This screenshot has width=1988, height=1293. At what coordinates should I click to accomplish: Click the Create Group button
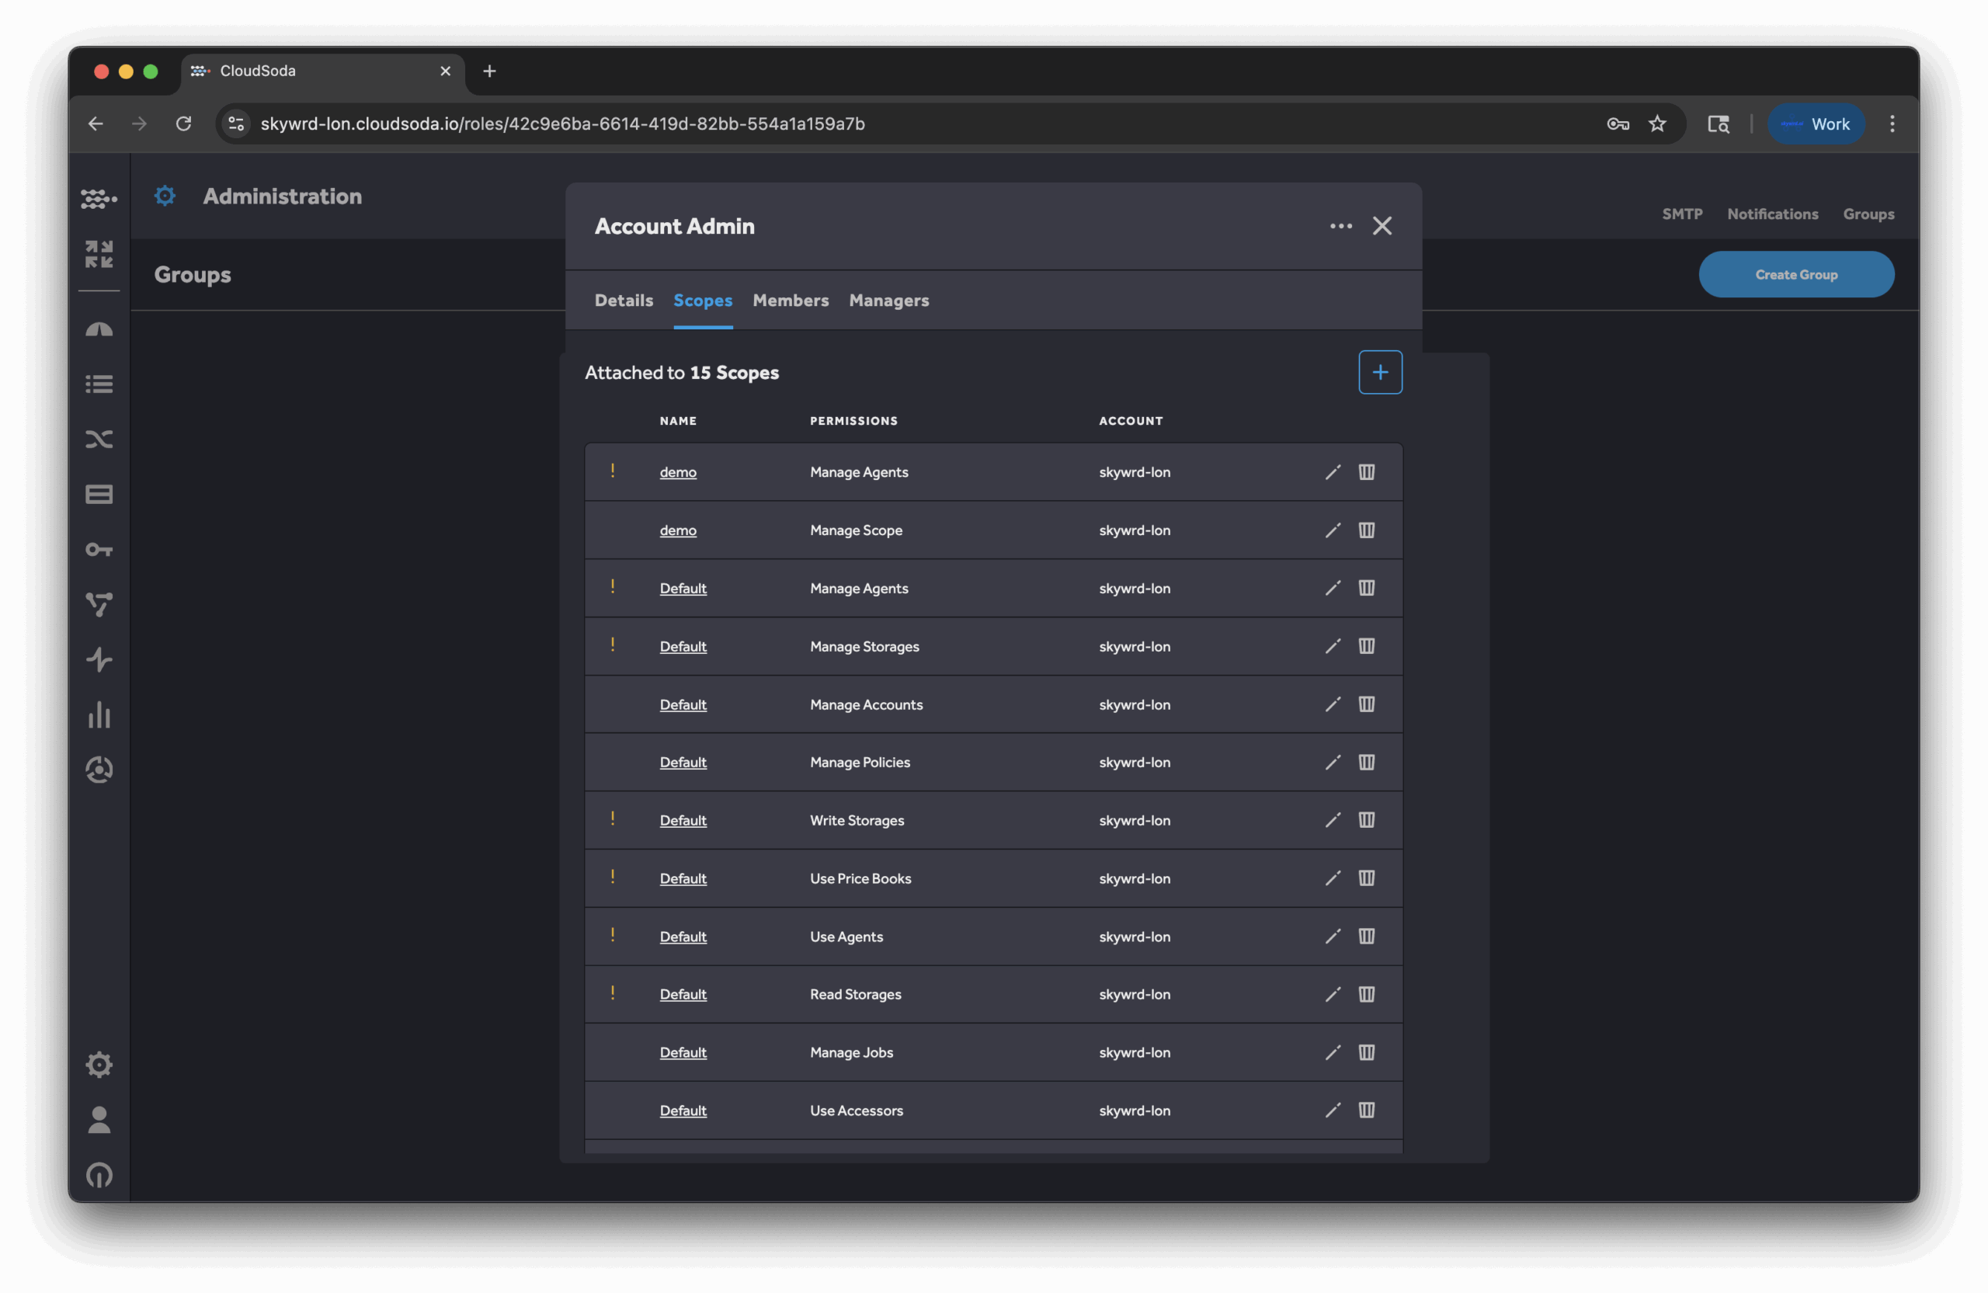[x=1796, y=275]
